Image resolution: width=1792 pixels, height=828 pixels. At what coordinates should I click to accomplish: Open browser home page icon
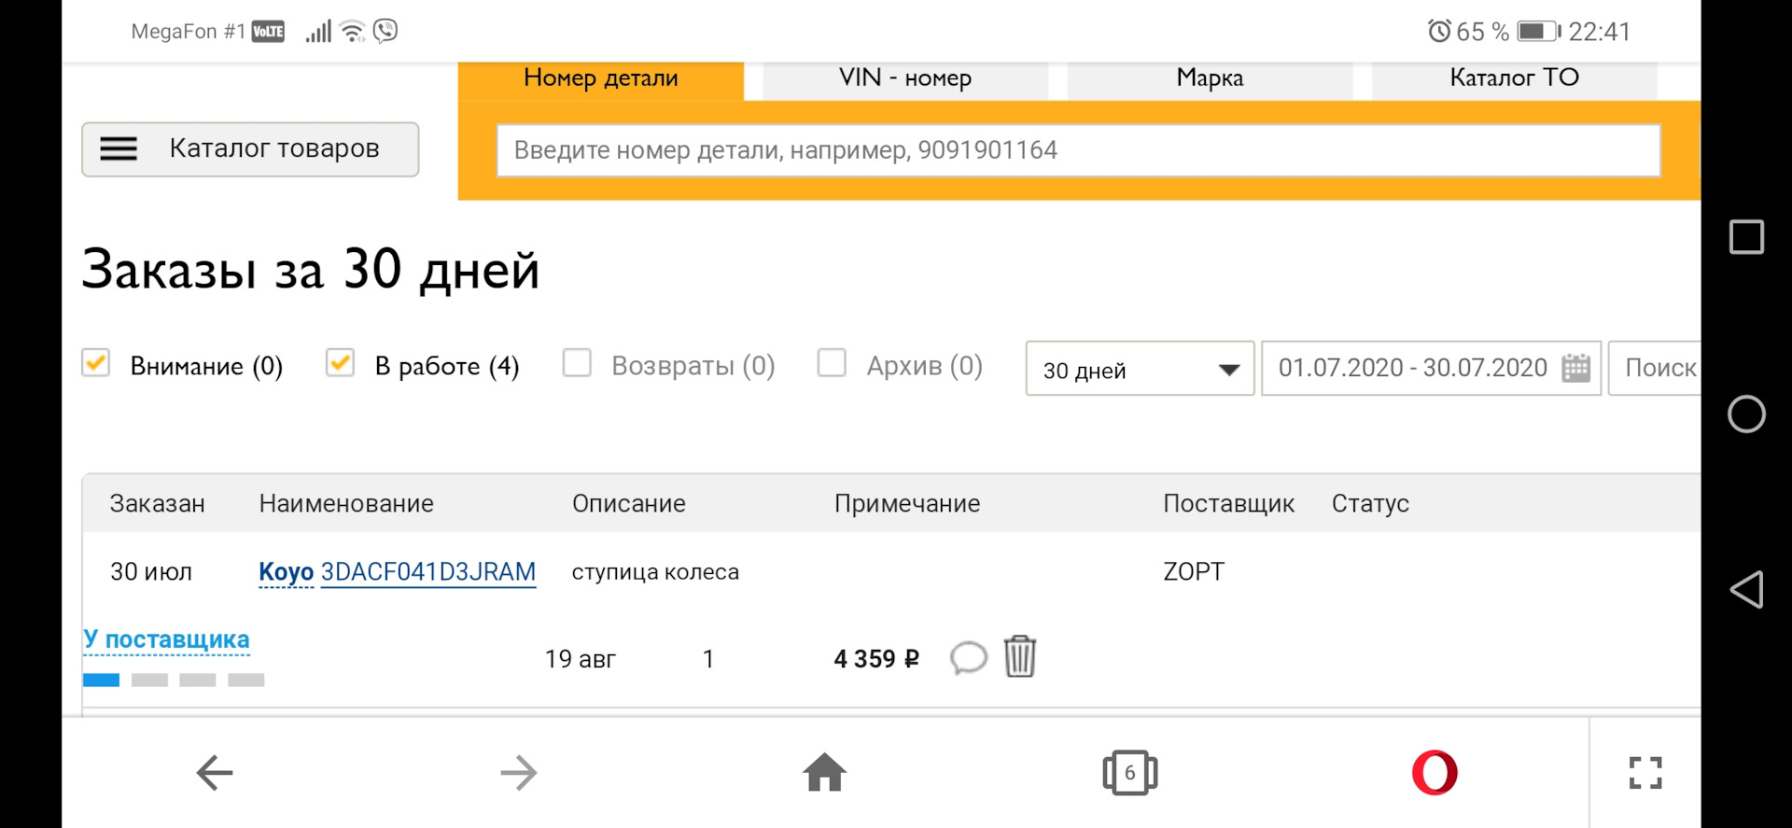click(824, 772)
